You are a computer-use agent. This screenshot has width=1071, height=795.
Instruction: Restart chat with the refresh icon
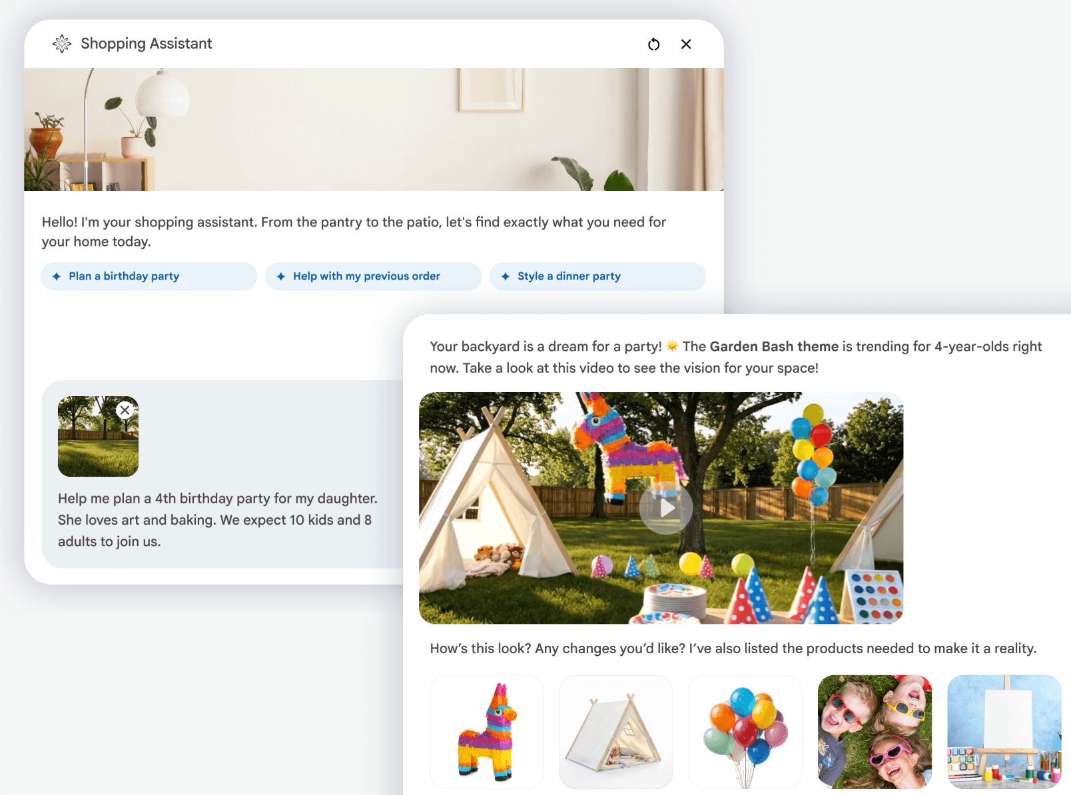click(654, 44)
